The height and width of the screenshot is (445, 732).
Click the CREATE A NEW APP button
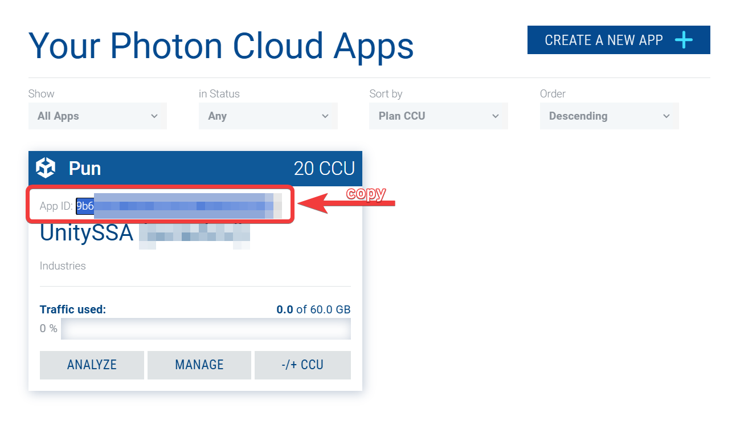[619, 40]
